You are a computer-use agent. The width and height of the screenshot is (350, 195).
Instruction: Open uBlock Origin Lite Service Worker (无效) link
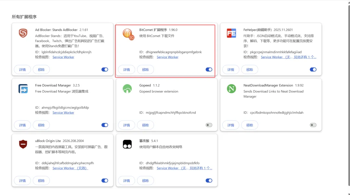(x=70, y=168)
